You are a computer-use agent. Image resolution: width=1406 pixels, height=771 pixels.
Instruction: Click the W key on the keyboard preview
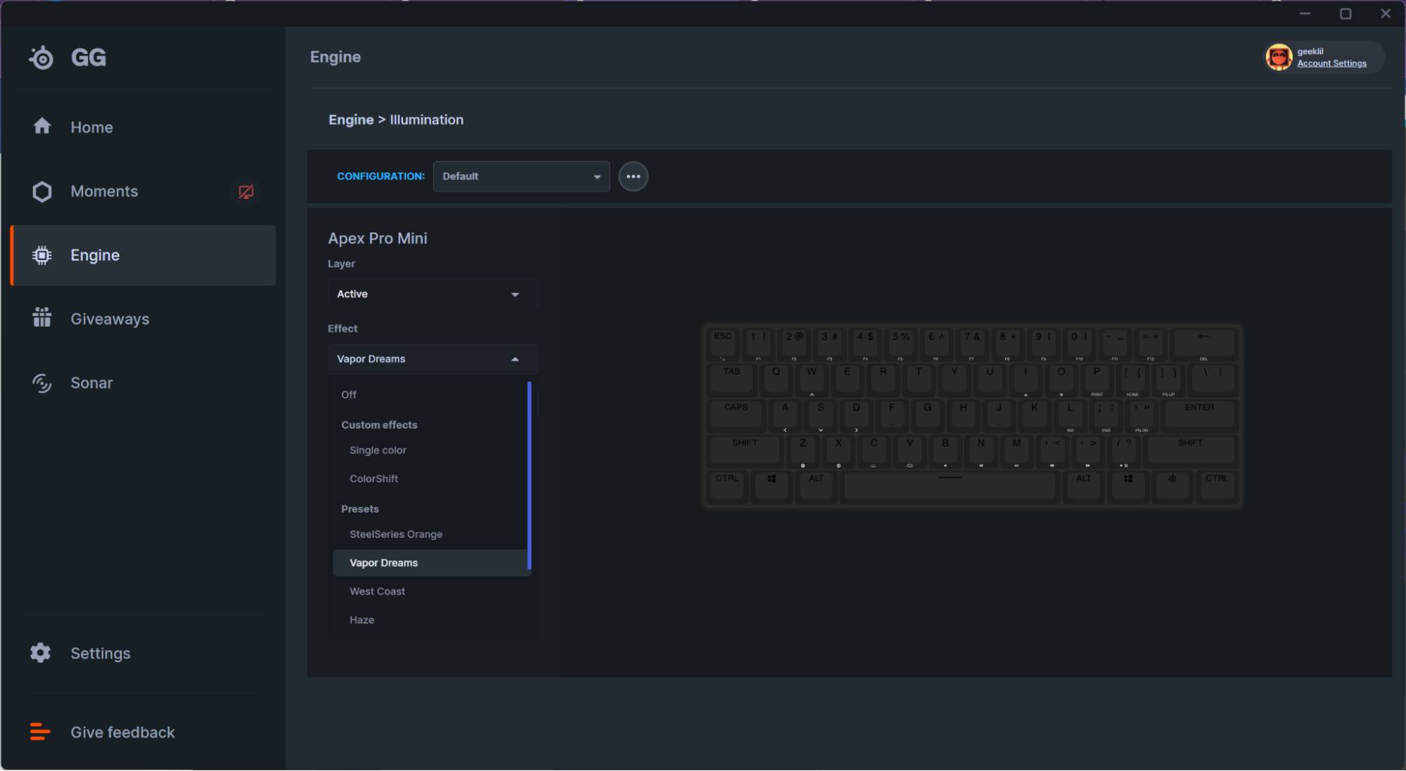(x=812, y=380)
